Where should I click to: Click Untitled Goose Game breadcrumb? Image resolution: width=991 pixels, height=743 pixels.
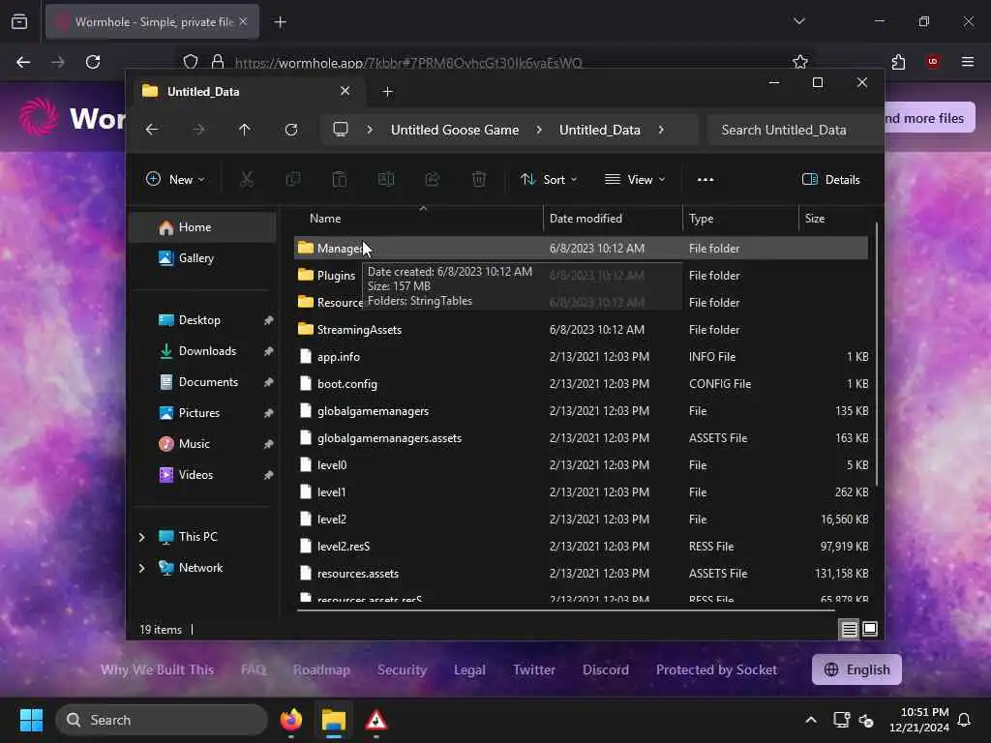[455, 130]
